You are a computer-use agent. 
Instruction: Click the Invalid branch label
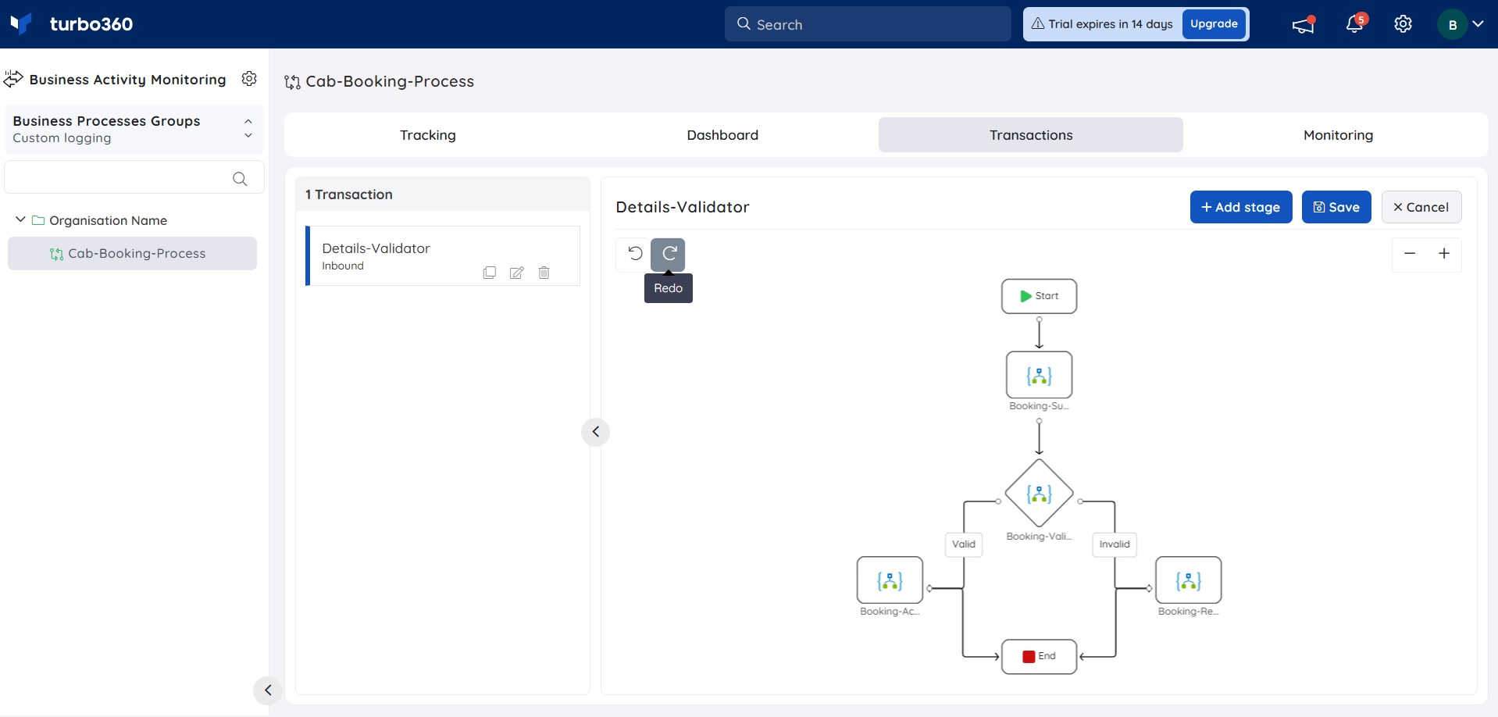1115,544
